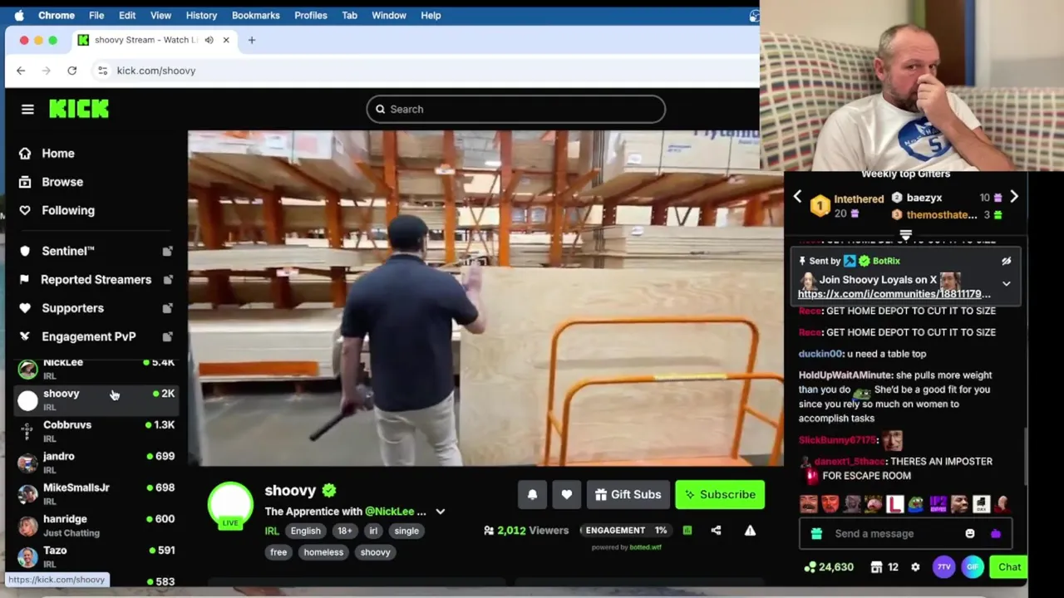Viewport: 1064px width, 598px height.
Task: Click the @NickLee mention link
Action: coord(389,512)
